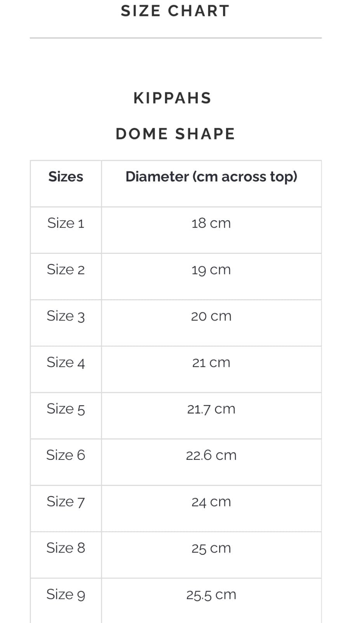Click the 21.7 cm diameter value
The width and height of the screenshot is (352, 623).
tap(211, 409)
